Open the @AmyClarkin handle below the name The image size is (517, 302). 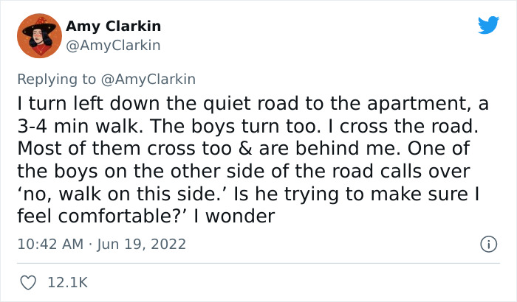tap(113, 46)
